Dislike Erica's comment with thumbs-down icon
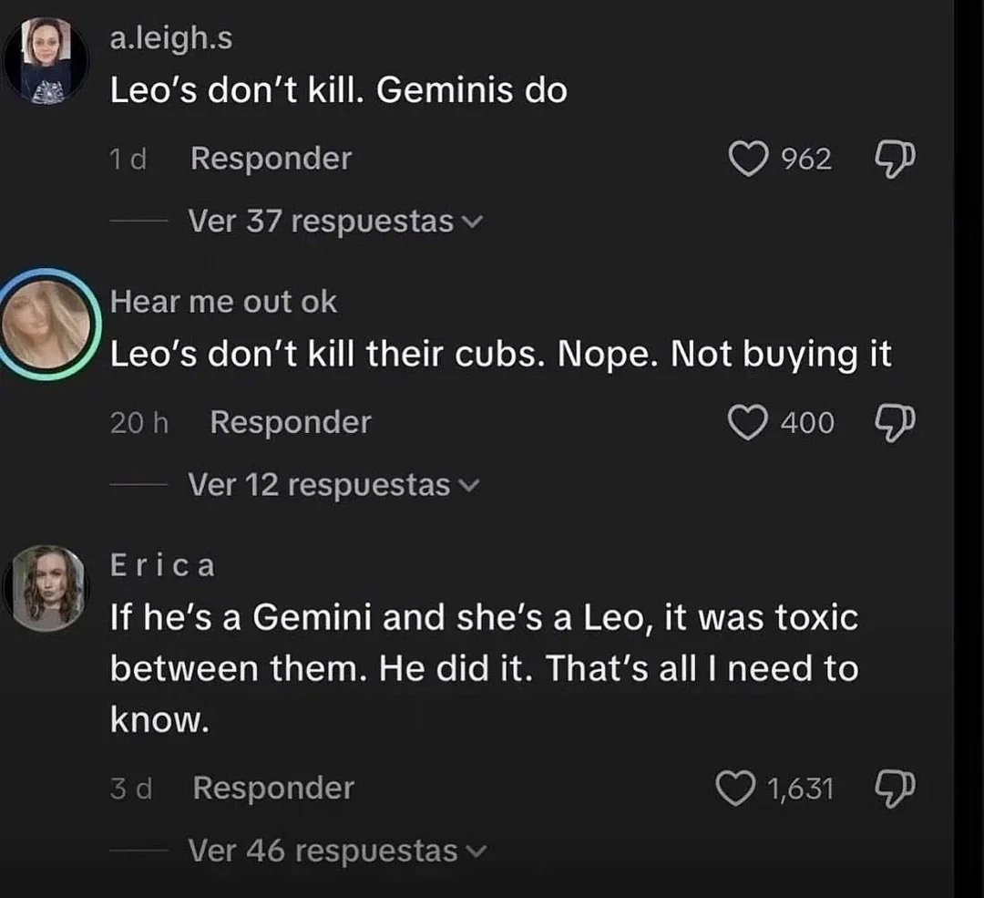The width and height of the screenshot is (984, 898). point(895,789)
